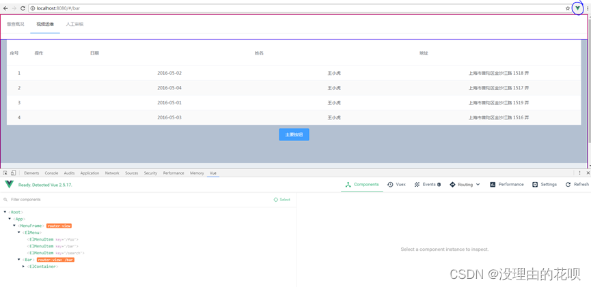
Task: Collapse the ElMenu node arrow
Action: [x=18, y=232]
